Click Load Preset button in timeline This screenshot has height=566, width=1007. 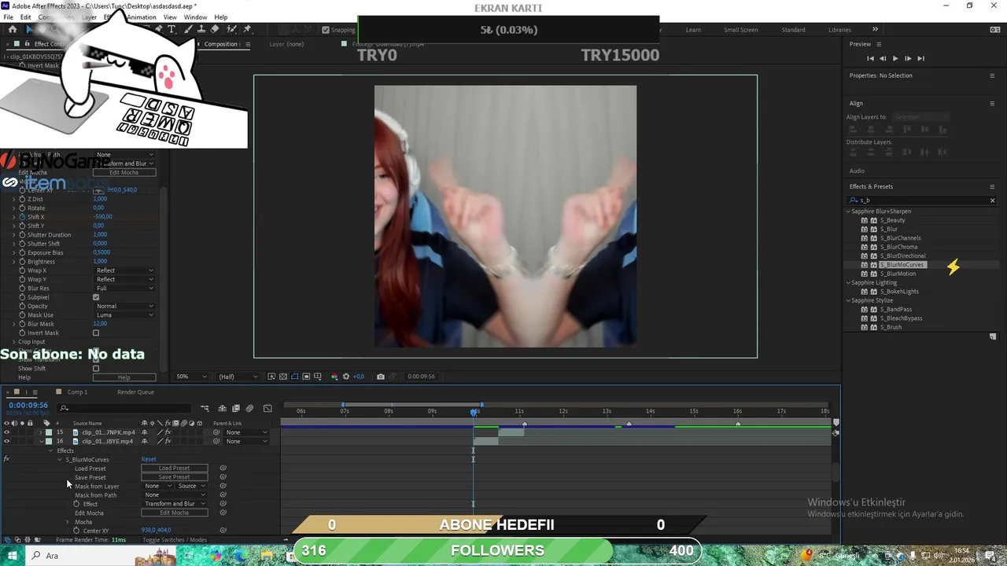[x=174, y=468]
